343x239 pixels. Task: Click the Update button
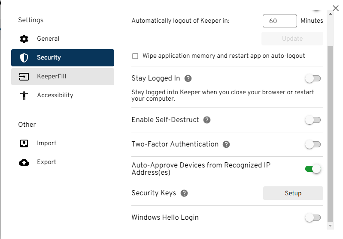292,39
